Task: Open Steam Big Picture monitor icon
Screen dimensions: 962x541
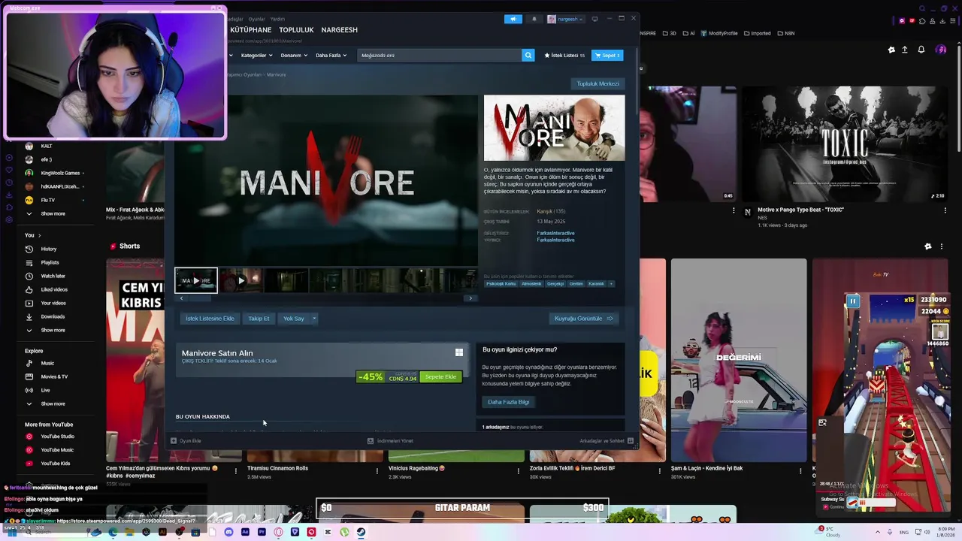Action: (x=594, y=19)
